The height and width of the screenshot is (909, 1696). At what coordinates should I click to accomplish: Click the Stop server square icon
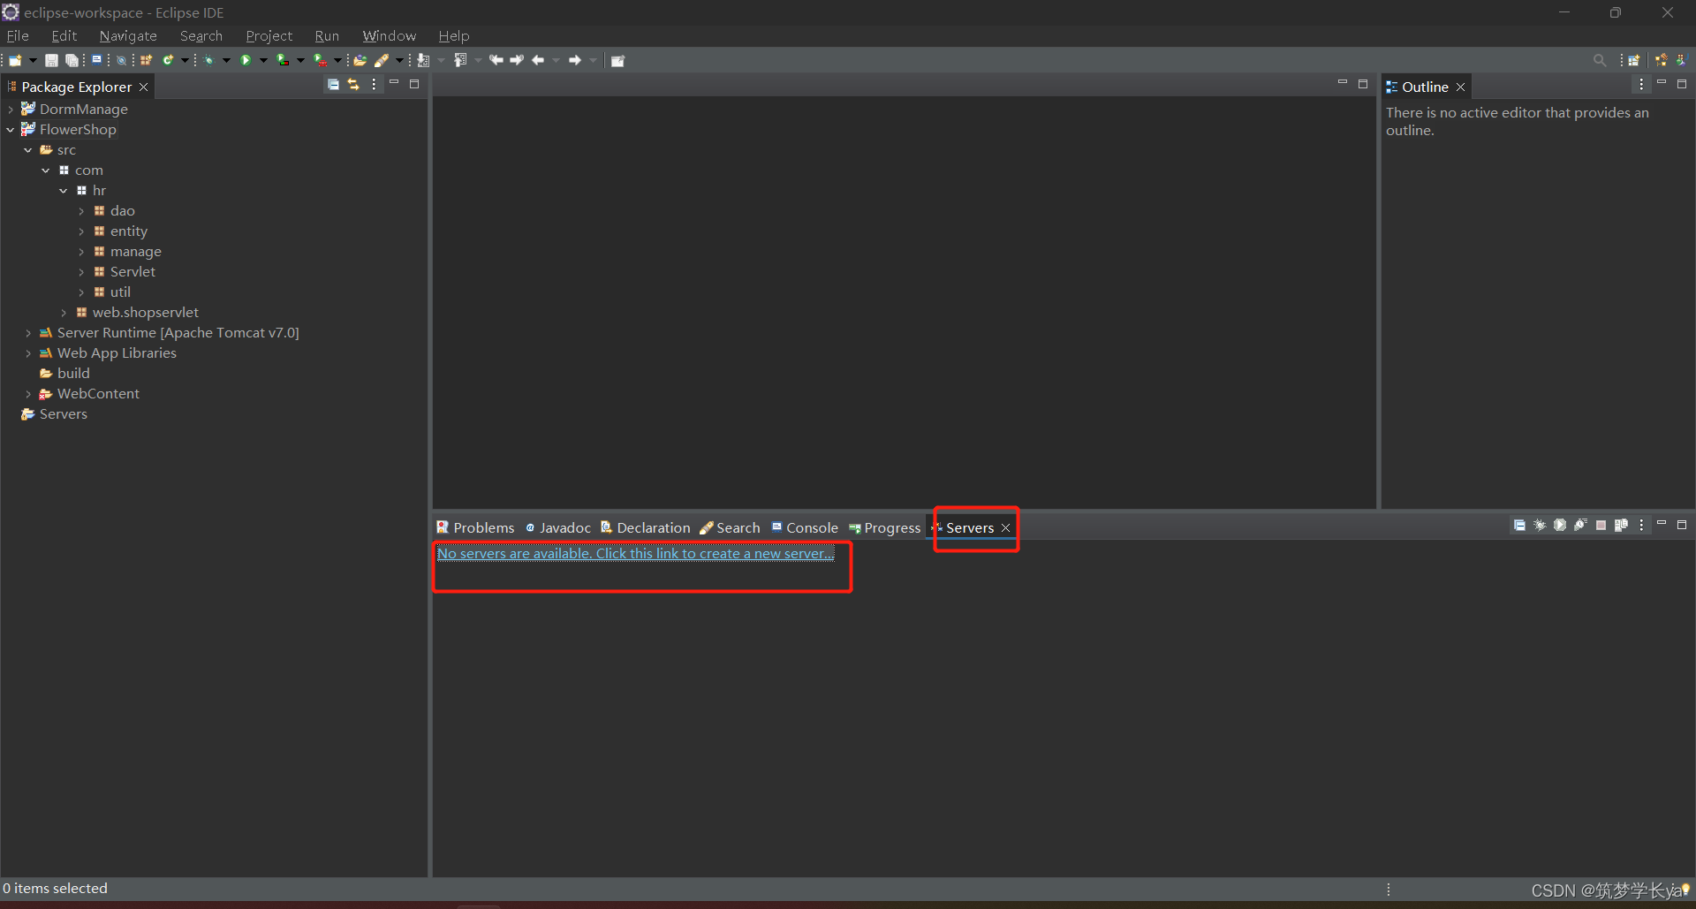tap(1601, 525)
